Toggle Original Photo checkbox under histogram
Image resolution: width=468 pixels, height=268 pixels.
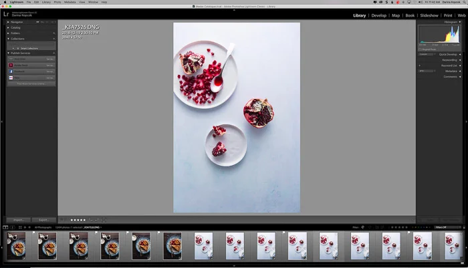click(421, 49)
